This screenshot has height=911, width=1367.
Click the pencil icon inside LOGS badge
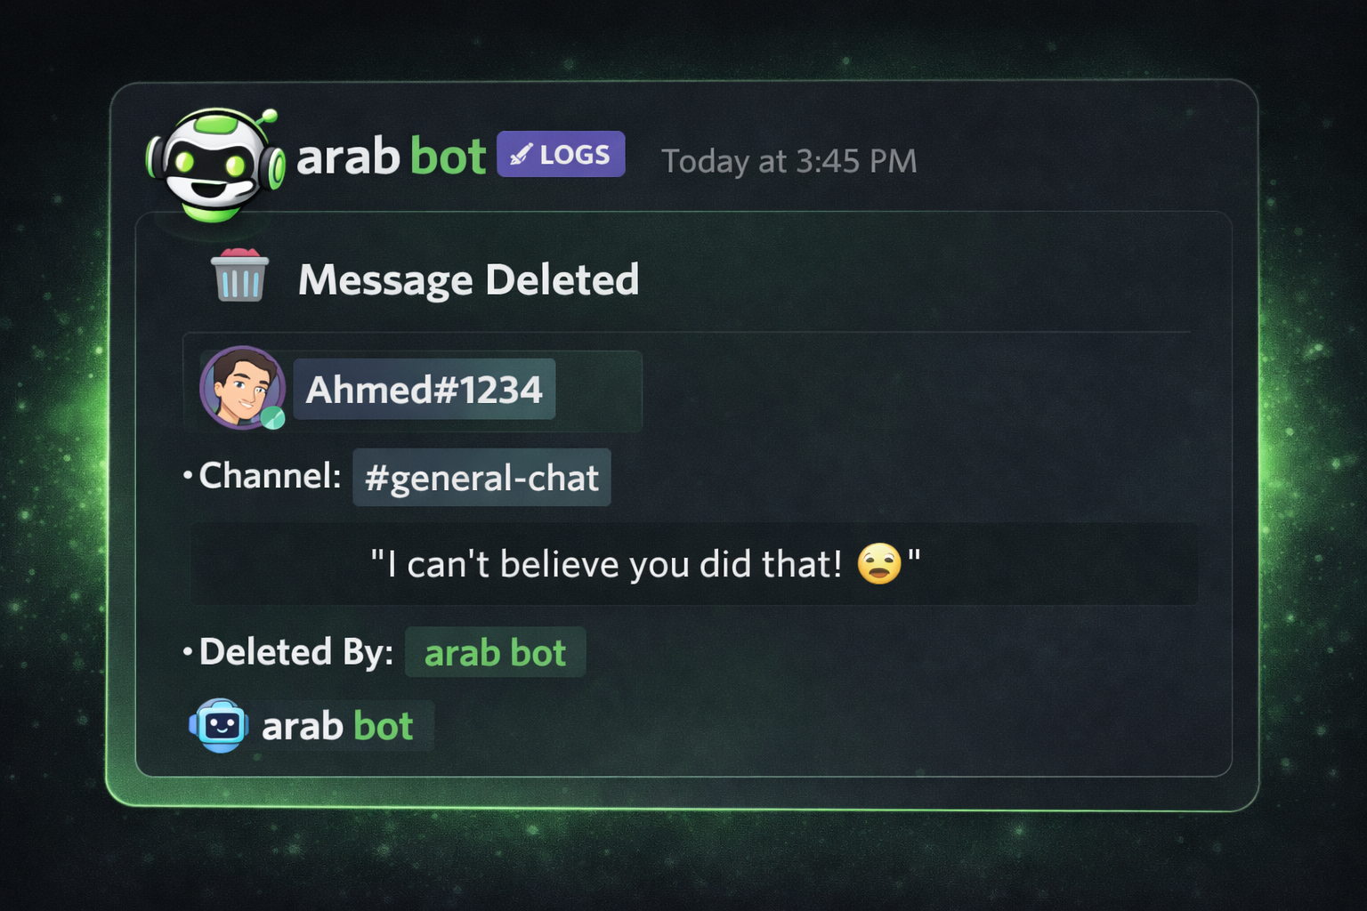tap(521, 155)
